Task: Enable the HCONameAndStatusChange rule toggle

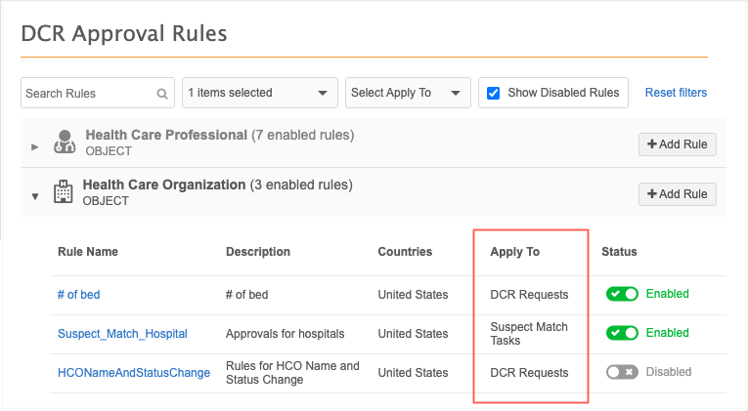Action: tap(622, 372)
